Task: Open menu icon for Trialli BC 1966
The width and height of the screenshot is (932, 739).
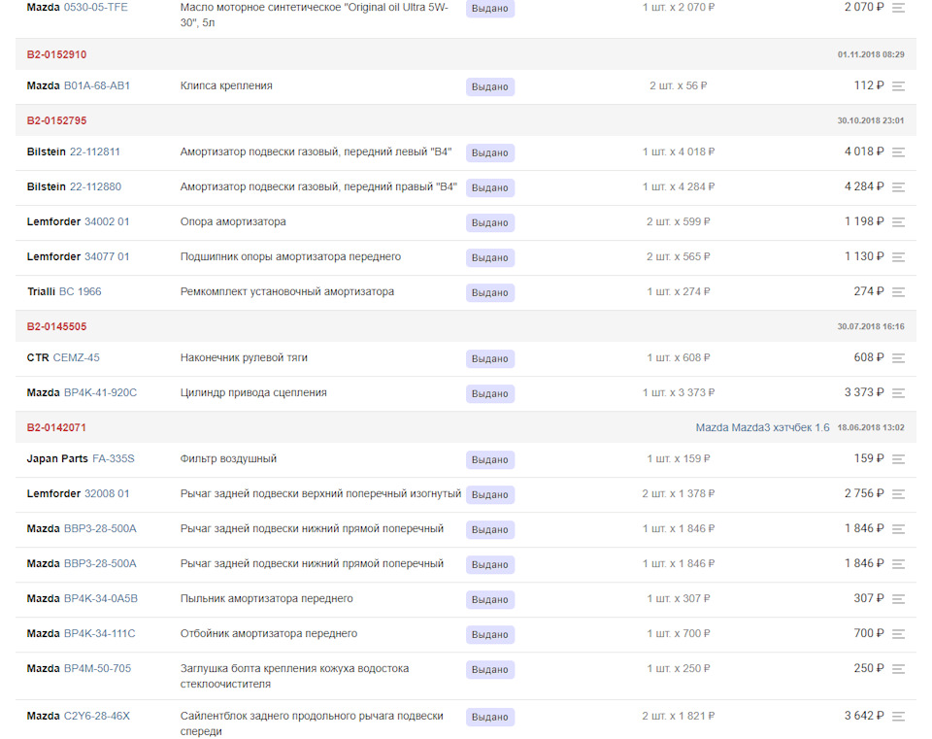Action: pos(898,292)
